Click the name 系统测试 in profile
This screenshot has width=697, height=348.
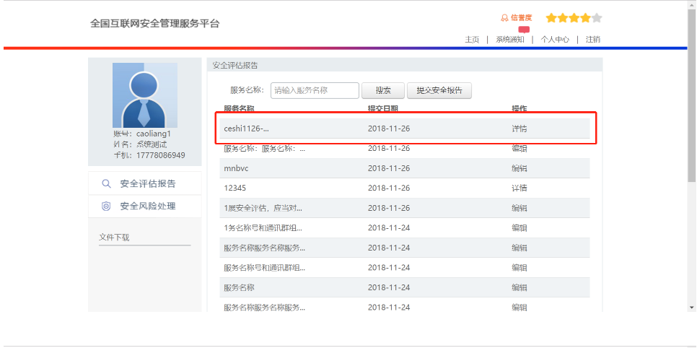[152, 144]
